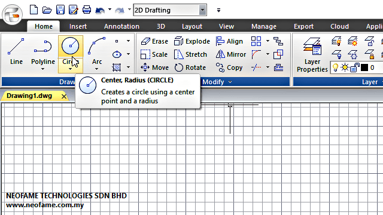Expand the Array tool dropdown arrow
This screenshot has height=215, width=383.
(x=268, y=41)
